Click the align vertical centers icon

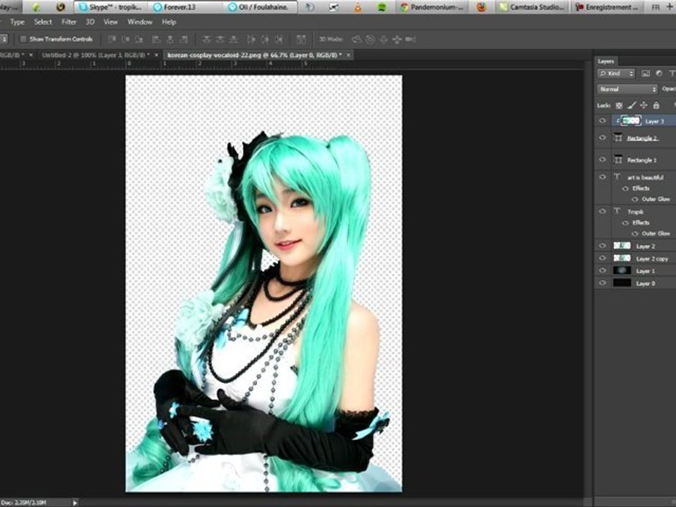coord(125,39)
